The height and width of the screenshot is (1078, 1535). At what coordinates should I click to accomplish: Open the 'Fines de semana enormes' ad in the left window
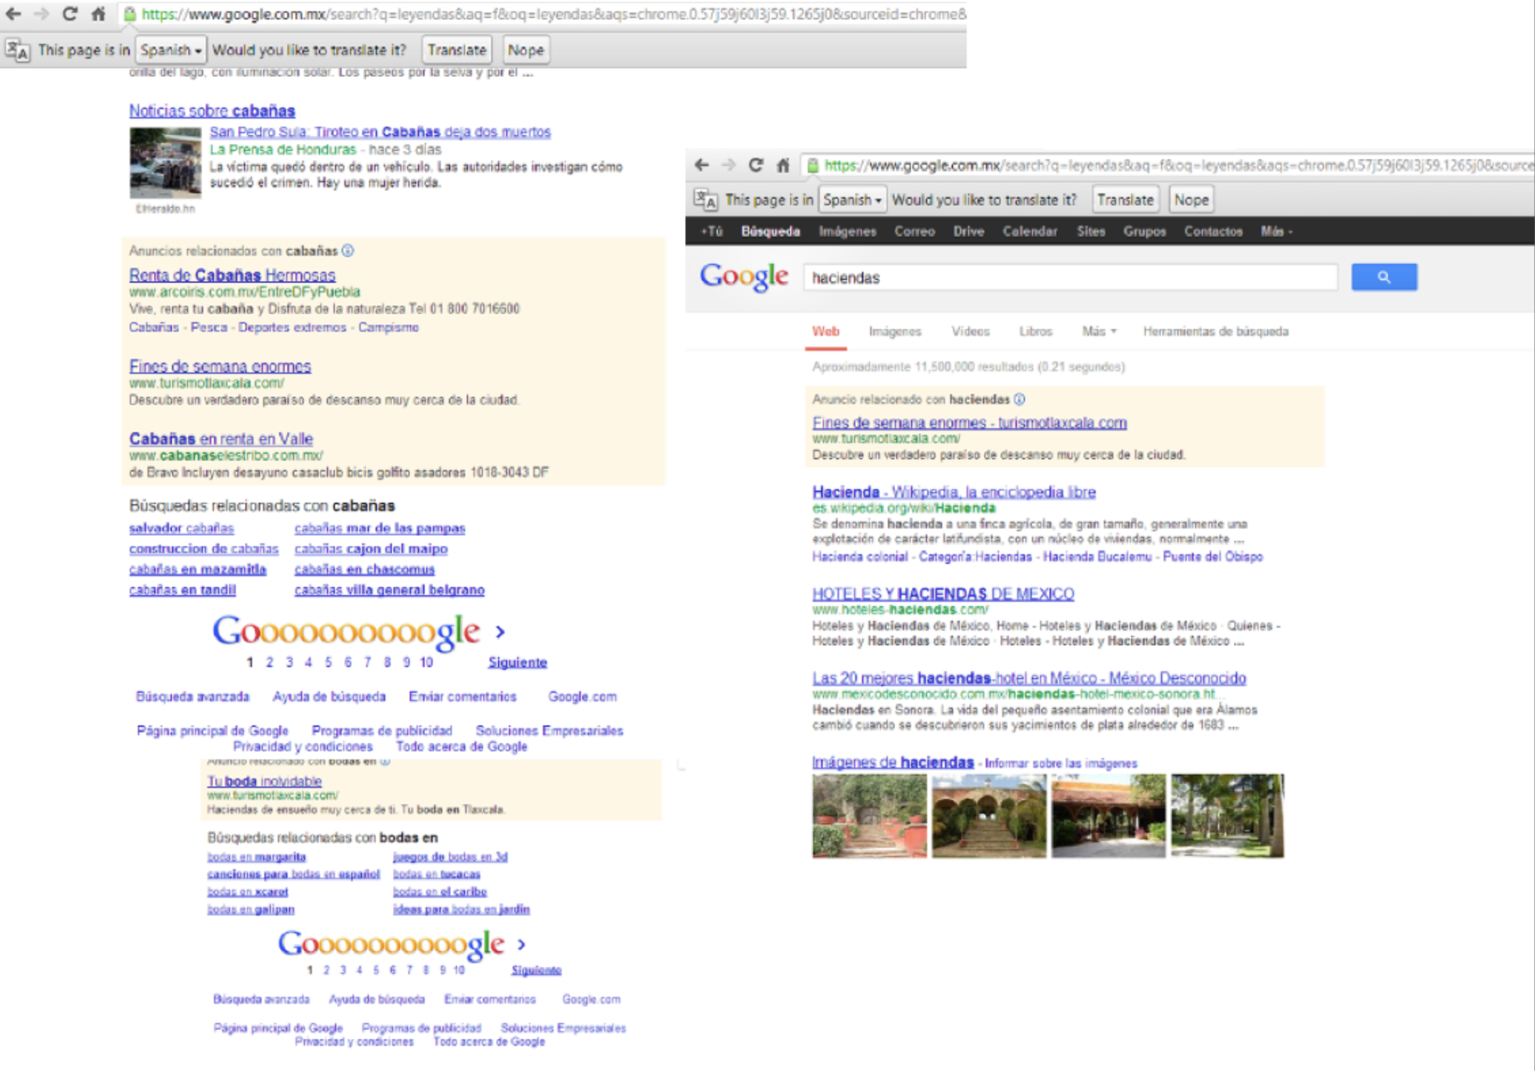(220, 366)
